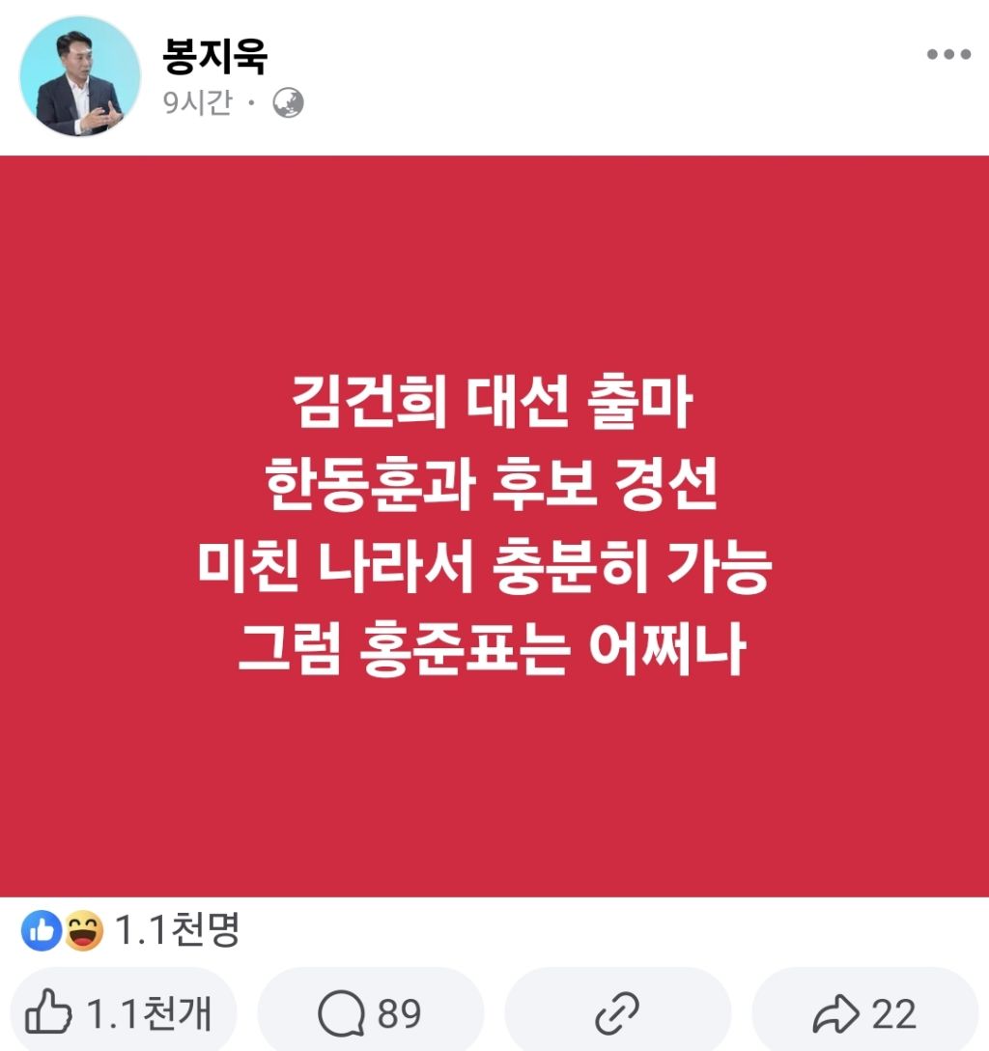Click the 1.1천개 like count label
989x1051 pixels.
point(149,1012)
